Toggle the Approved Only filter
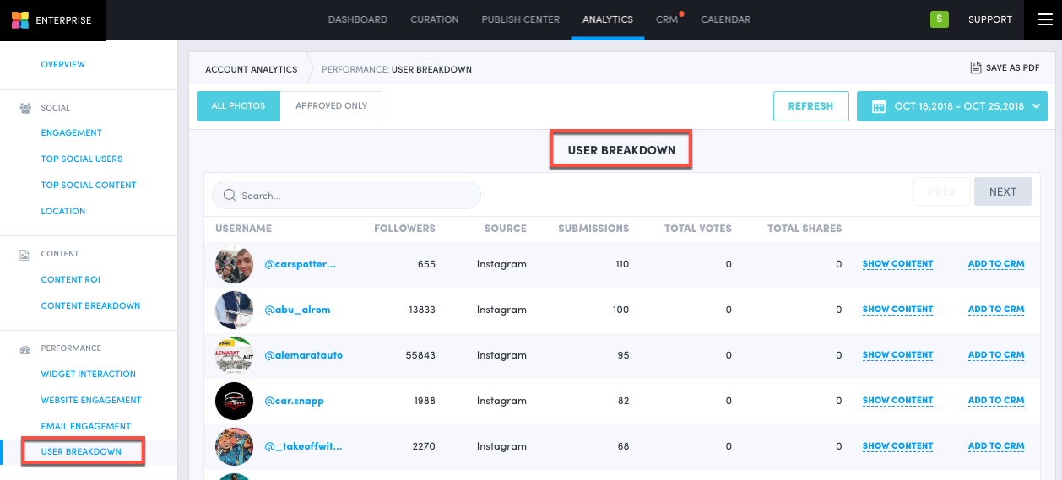This screenshot has width=1062, height=480. [x=331, y=106]
